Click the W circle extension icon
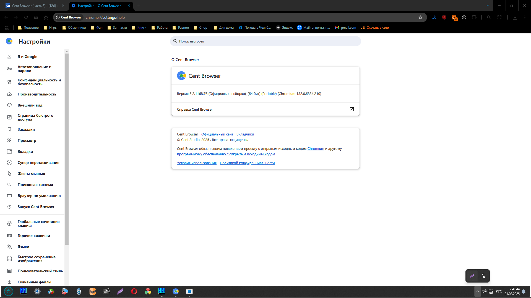The width and height of the screenshot is (531, 298). (464, 17)
